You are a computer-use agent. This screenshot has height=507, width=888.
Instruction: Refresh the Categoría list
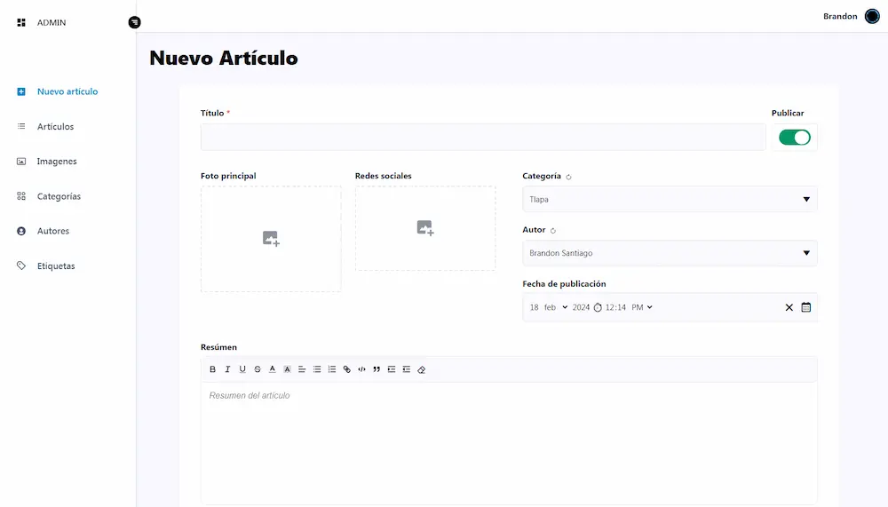pos(569,177)
